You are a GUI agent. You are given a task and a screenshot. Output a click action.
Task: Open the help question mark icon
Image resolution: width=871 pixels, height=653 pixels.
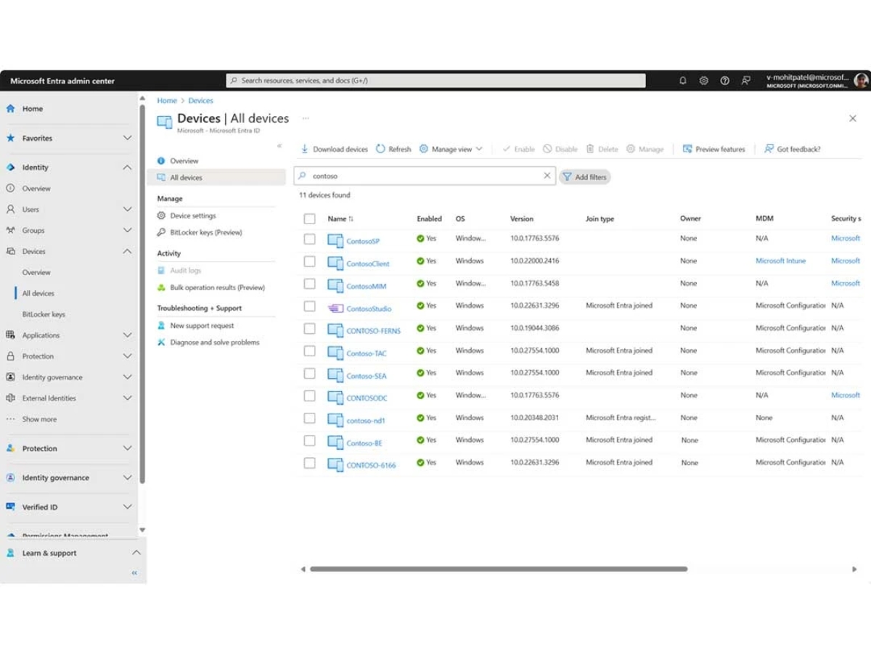point(724,81)
